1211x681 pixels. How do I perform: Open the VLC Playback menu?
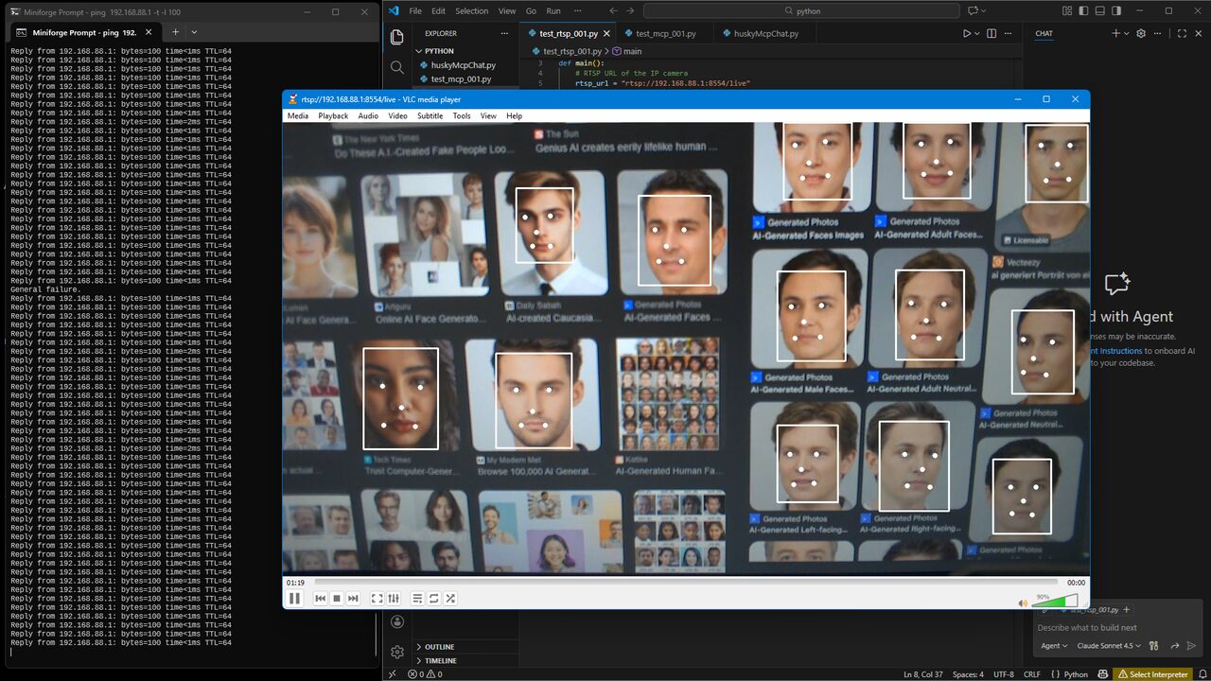(x=333, y=115)
